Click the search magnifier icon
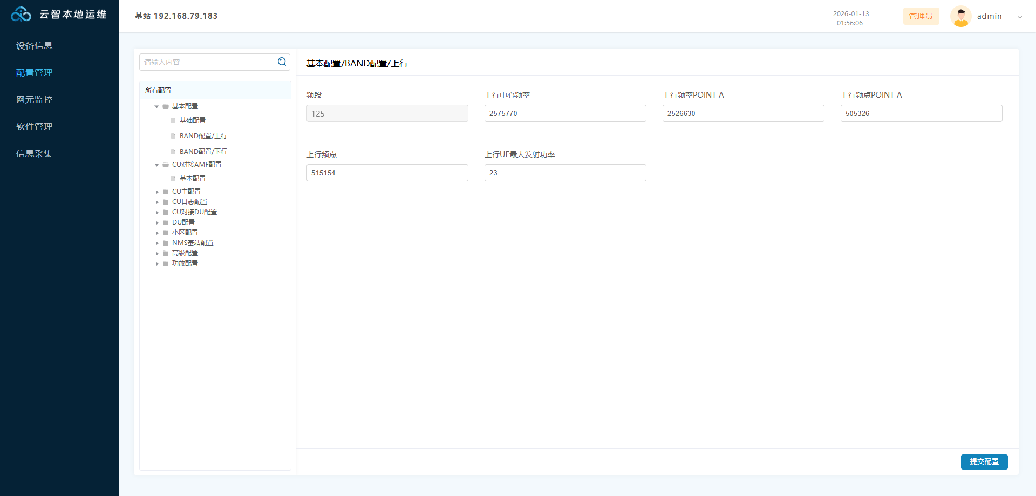 (282, 62)
